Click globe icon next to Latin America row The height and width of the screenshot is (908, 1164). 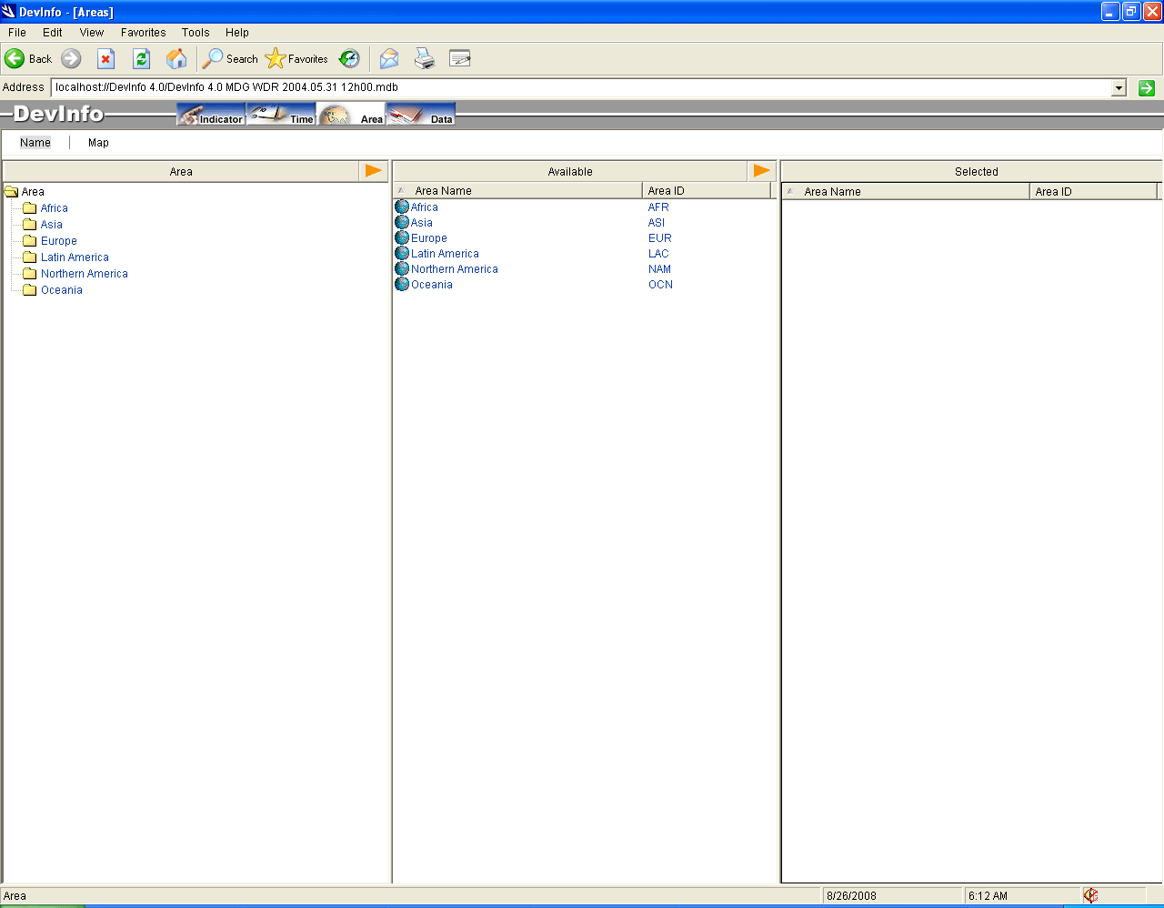click(x=402, y=253)
